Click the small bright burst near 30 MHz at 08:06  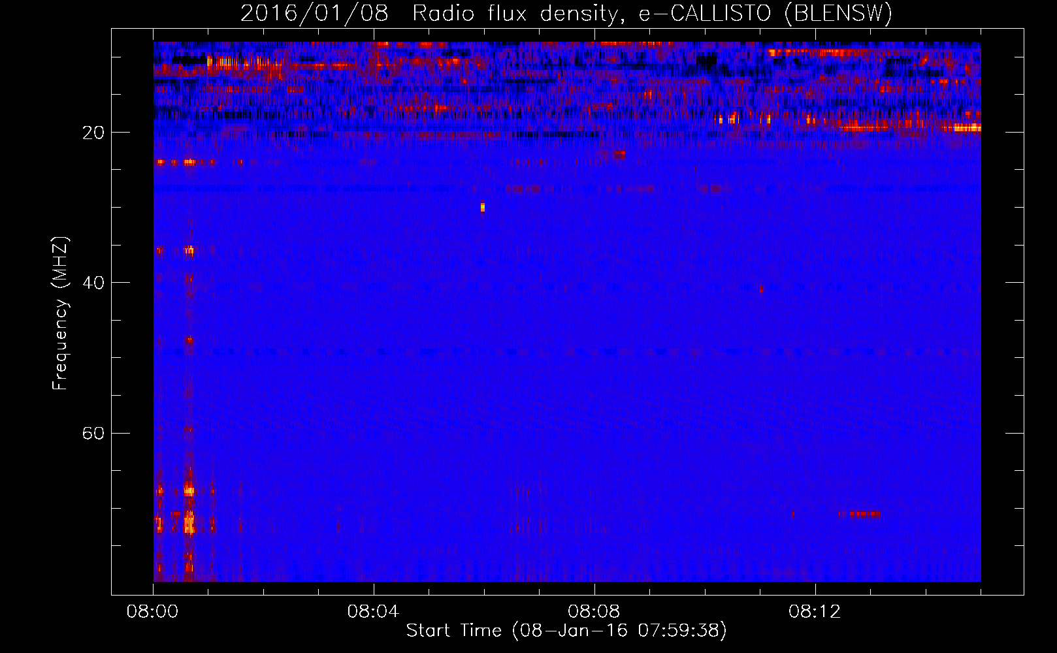tap(483, 207)
